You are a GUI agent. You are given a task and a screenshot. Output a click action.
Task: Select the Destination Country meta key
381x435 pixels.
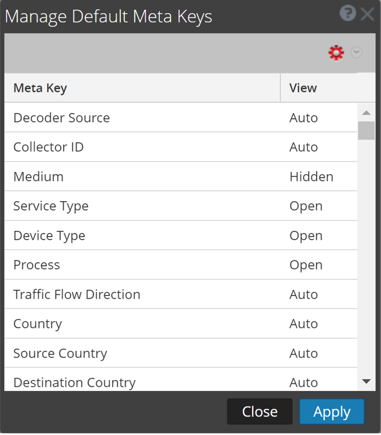point(74,382)
